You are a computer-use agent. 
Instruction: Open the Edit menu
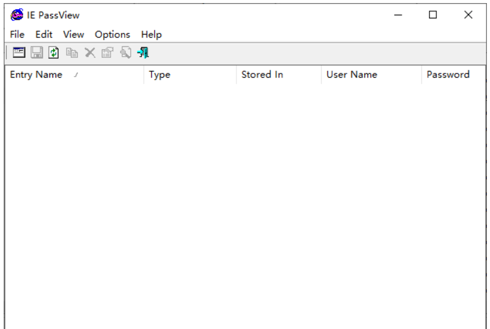click(x=44, y=35)
